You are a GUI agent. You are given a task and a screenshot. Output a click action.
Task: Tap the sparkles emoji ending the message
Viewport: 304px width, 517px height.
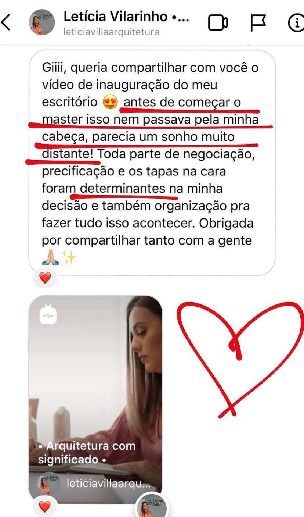(x=69, y=258)
